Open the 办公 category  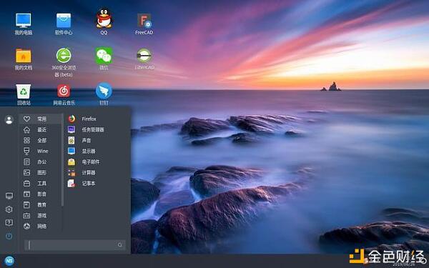[x=41, y=162]
